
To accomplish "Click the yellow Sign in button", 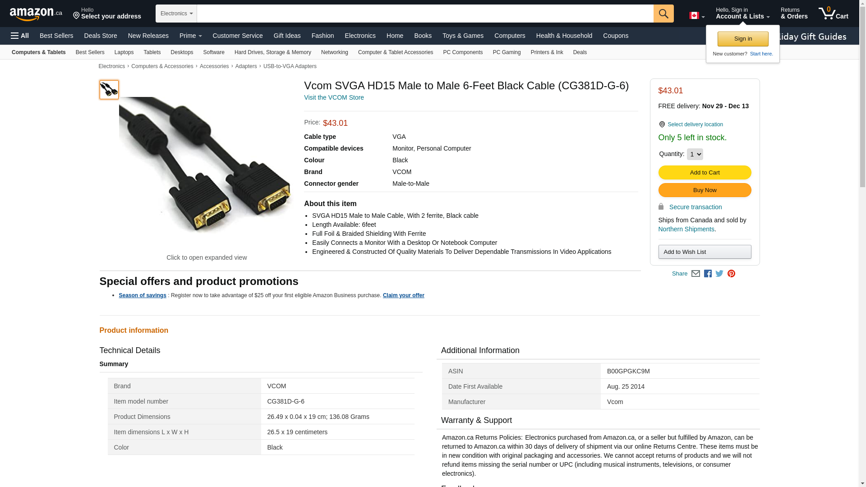I will (x=743, y=39).
